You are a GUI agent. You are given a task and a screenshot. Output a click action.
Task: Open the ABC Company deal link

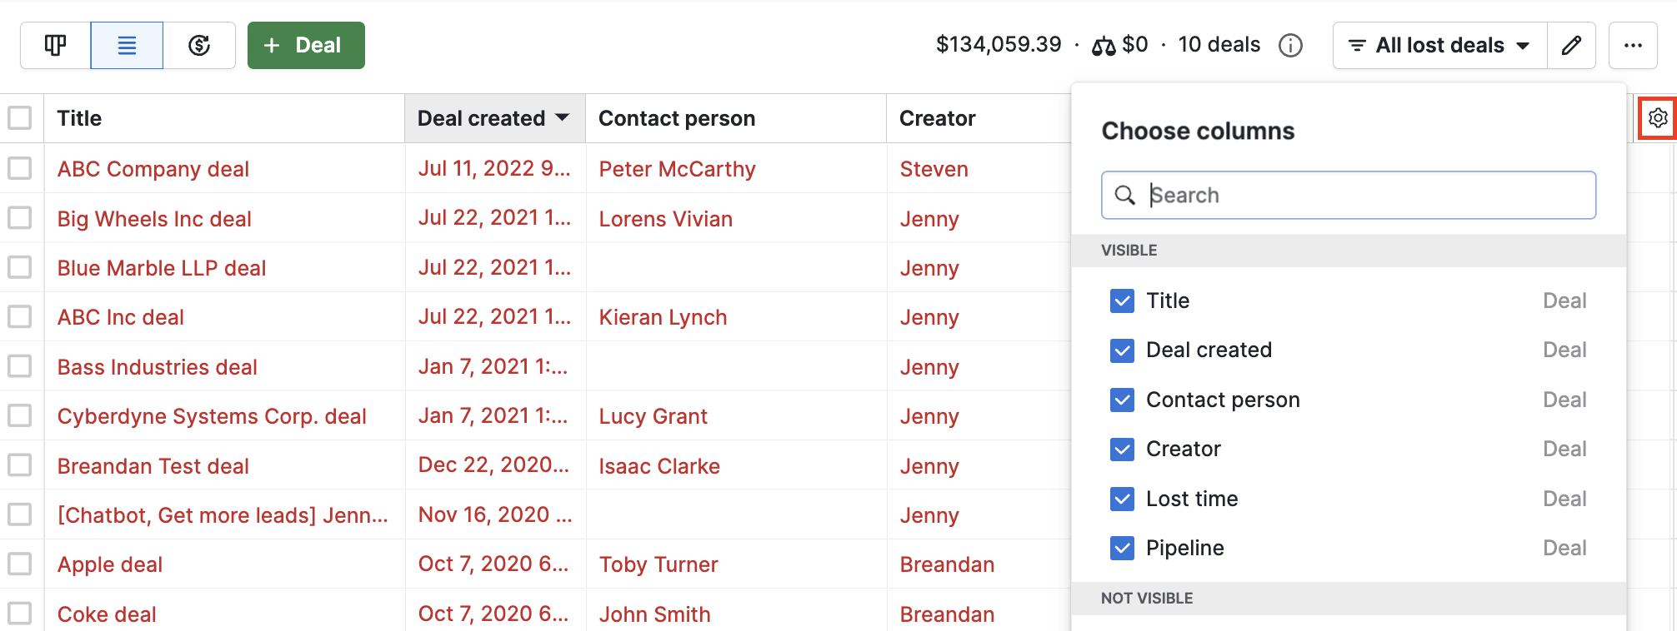point(153,169)
